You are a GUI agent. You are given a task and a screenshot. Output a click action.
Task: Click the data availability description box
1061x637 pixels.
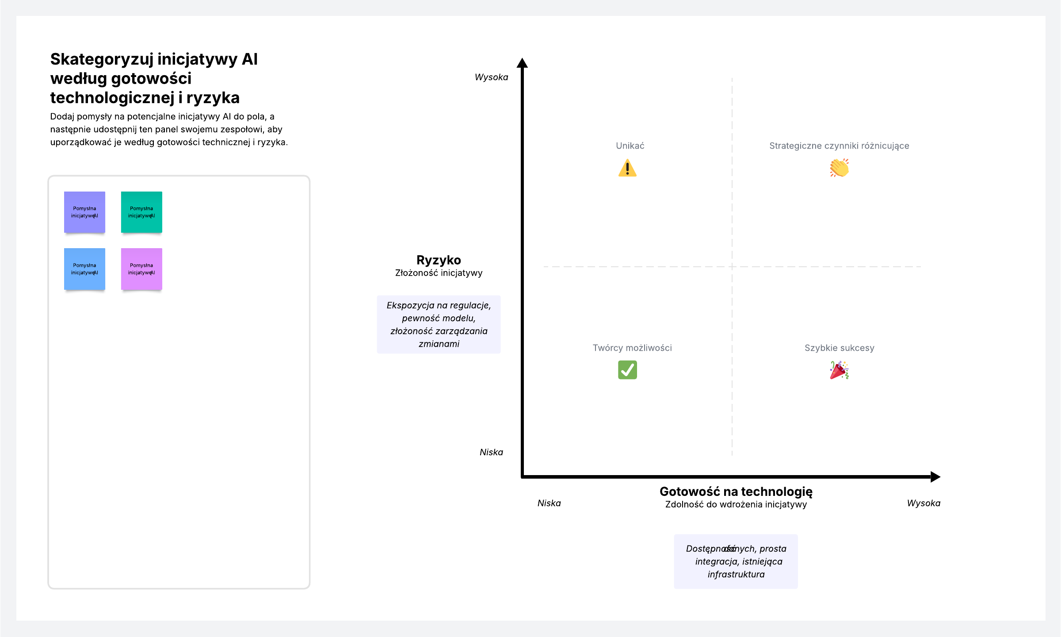[x=736, y=561]
